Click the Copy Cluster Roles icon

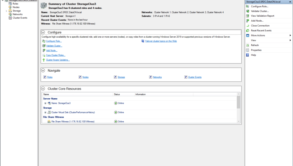44,55
